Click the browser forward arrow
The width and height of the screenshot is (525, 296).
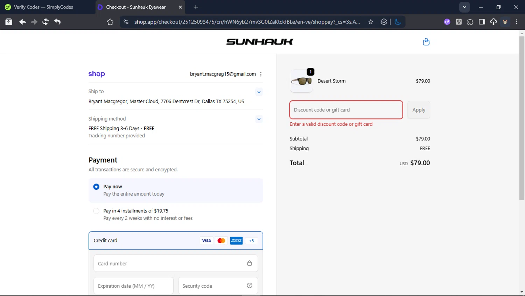(34, 22)
